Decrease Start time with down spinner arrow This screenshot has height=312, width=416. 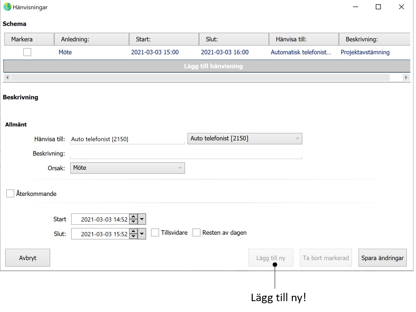(x=133, y=222)
